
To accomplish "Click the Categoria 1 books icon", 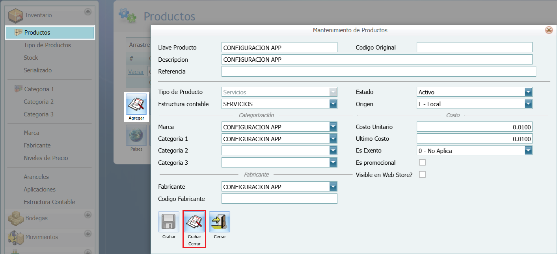I will (x=18, y=88).
